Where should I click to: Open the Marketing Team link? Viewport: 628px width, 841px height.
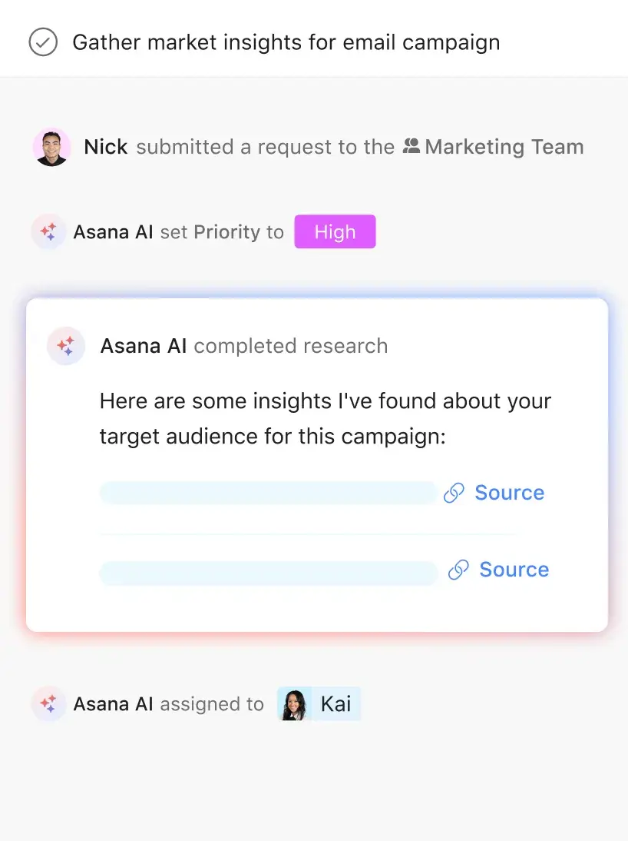[504, 147]
